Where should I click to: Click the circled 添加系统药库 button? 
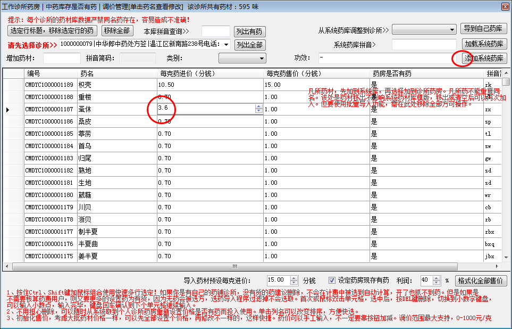[x=483, y=58]
